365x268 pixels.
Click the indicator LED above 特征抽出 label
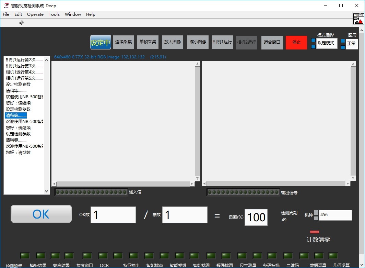click(x=133, y=256)
